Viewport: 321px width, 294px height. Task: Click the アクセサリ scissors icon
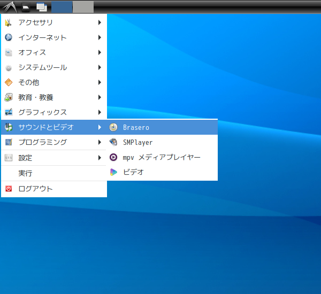[x=9, y=22]
